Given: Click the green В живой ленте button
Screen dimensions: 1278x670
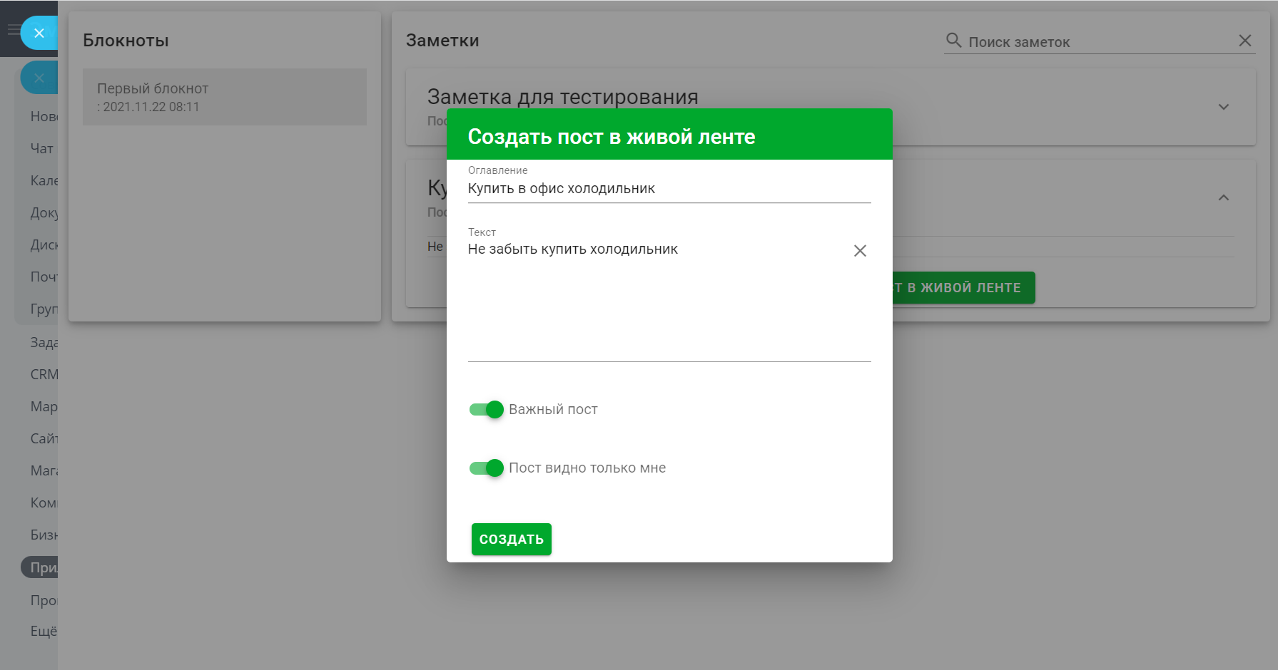Looking at the screenshot, I should tap(963, 288).
